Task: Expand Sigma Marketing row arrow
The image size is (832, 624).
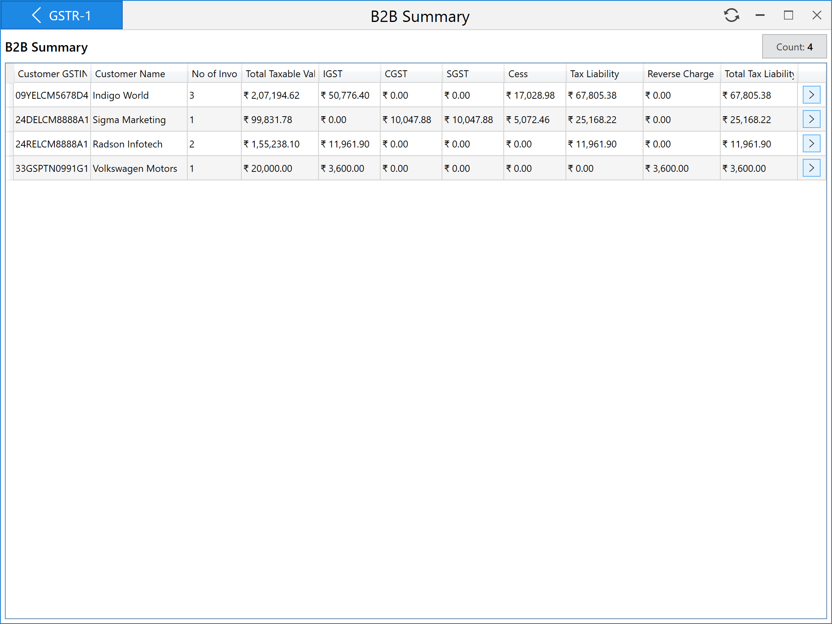Action: click(x=811, y=119)
